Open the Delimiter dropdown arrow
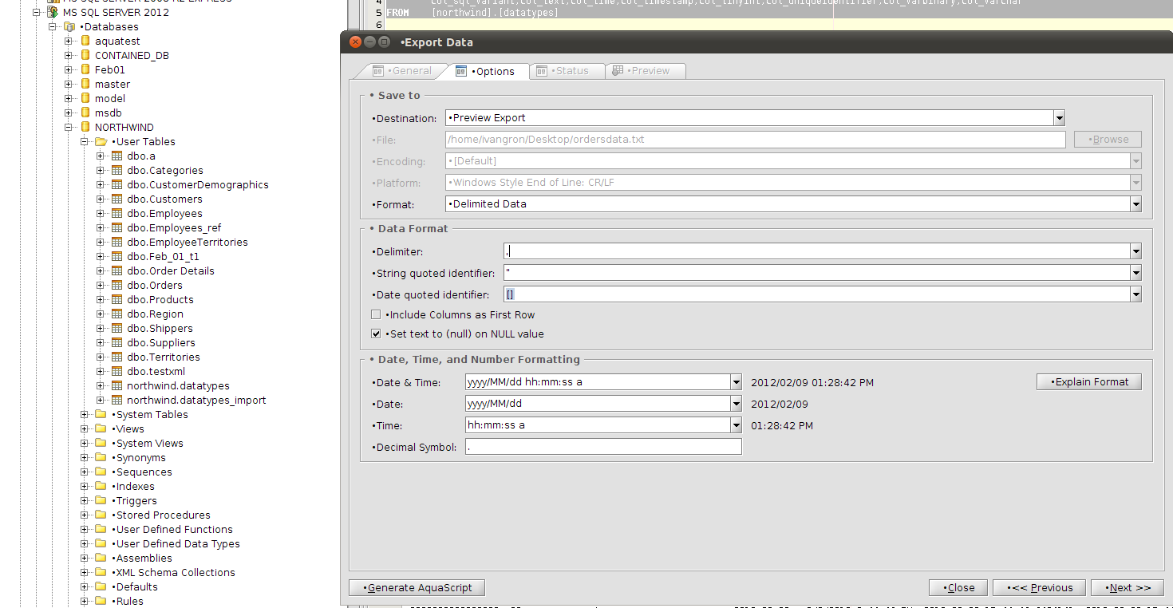This screenshot has height=608, width=1173. click(x=1135, y=251)
